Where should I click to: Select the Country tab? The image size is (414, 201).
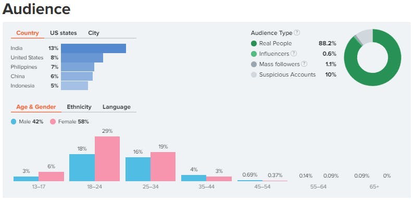click(x=28, y=33)
